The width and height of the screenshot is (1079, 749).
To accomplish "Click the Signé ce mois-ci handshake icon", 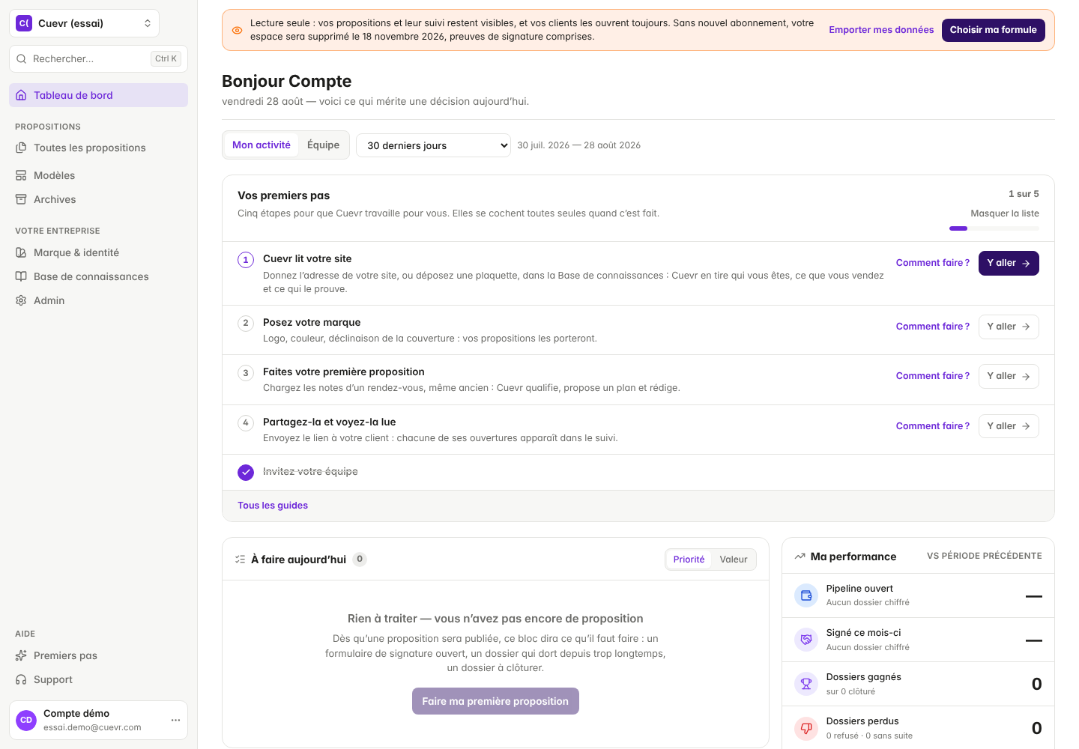I will [x=806, y=640].
